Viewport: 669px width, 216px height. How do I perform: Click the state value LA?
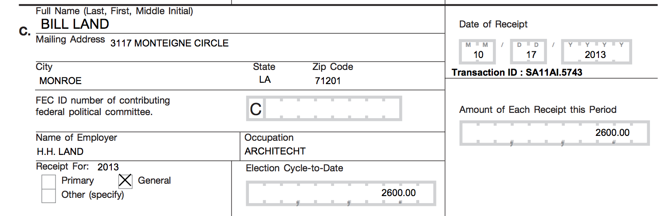[x=265, y=80]
